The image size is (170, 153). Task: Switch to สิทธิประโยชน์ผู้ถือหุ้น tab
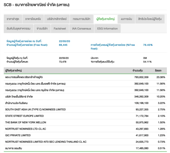(x=150, y=19)
